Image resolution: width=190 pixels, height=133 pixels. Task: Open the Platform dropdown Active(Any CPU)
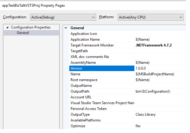pyautogui.click(x=150, y=17)
